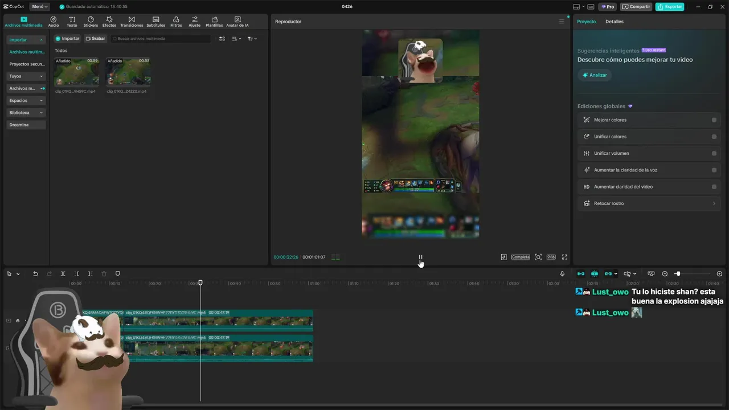Viewport: 729px width, 410px height.
Task: Toggle main track magnet
Action: (580, 274)
